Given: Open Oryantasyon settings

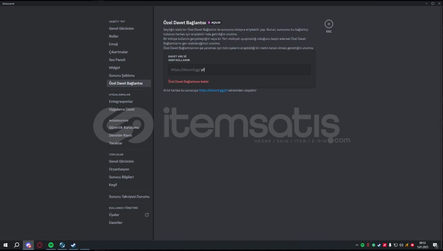Looking at the screenshot, I should (x=119, y=170).
